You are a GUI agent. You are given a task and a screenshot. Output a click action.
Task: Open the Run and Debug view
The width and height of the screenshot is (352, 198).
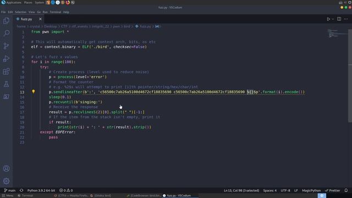[x=6, y=59]
